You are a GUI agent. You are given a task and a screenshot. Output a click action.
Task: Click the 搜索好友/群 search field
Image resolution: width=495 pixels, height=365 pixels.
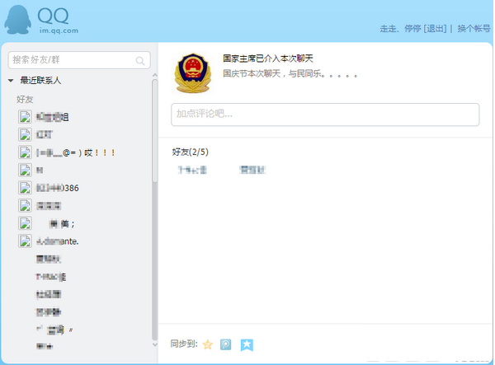pyautogui.click(x=73, y=60)
